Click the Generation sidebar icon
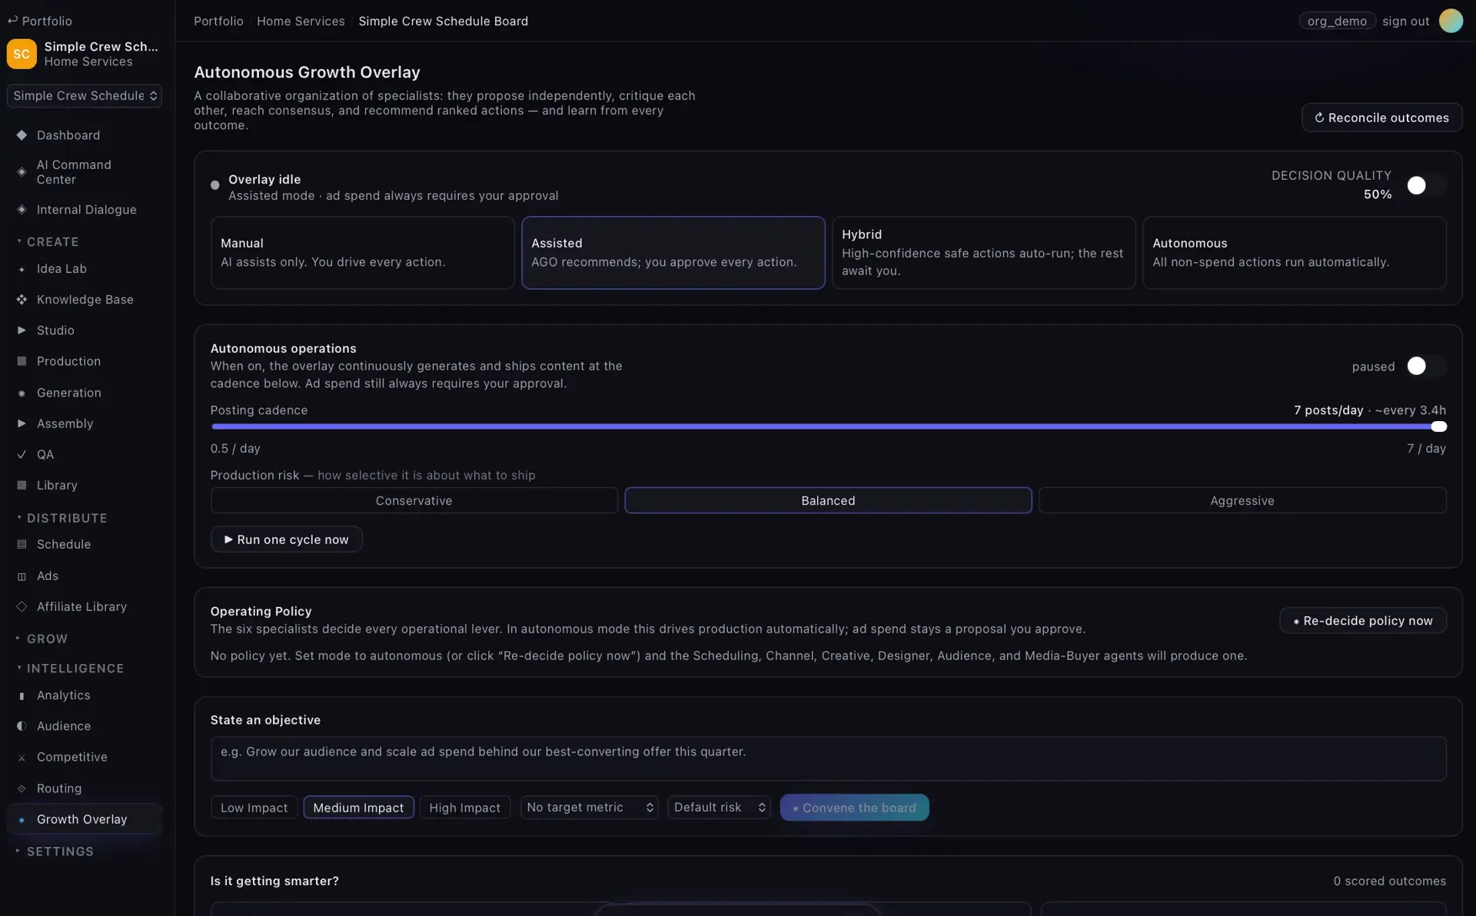Viewport: 1476px width, 916px height. coord(22,393)
